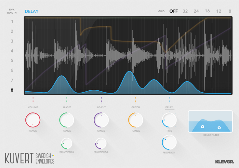Select the HI-CUT envelope tab

pos(67,107)
